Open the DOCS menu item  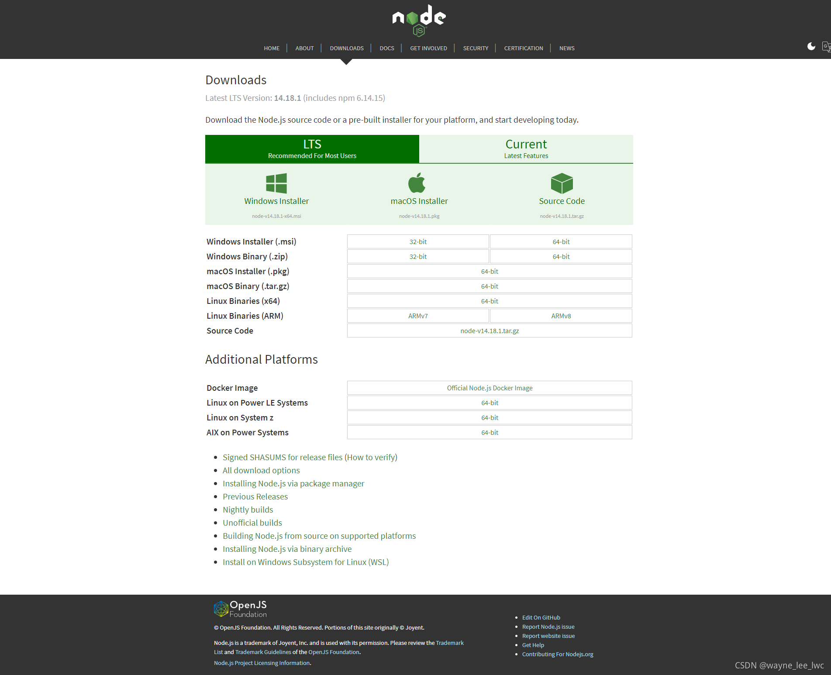[387, 48]
